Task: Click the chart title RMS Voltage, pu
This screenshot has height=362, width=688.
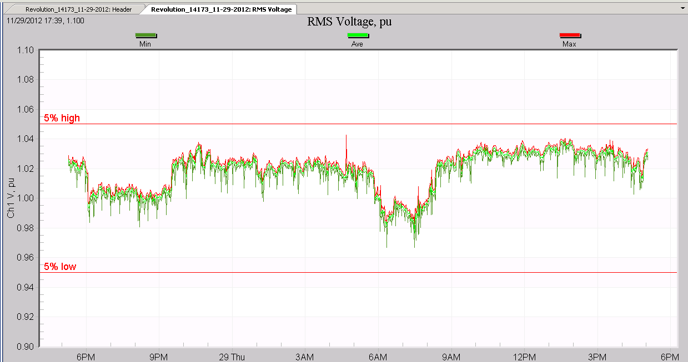Action: click(350, 22)
